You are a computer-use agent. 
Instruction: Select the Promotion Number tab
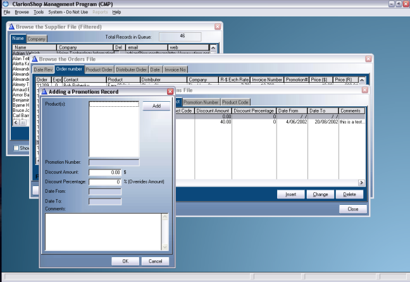(x=201, y=102)
